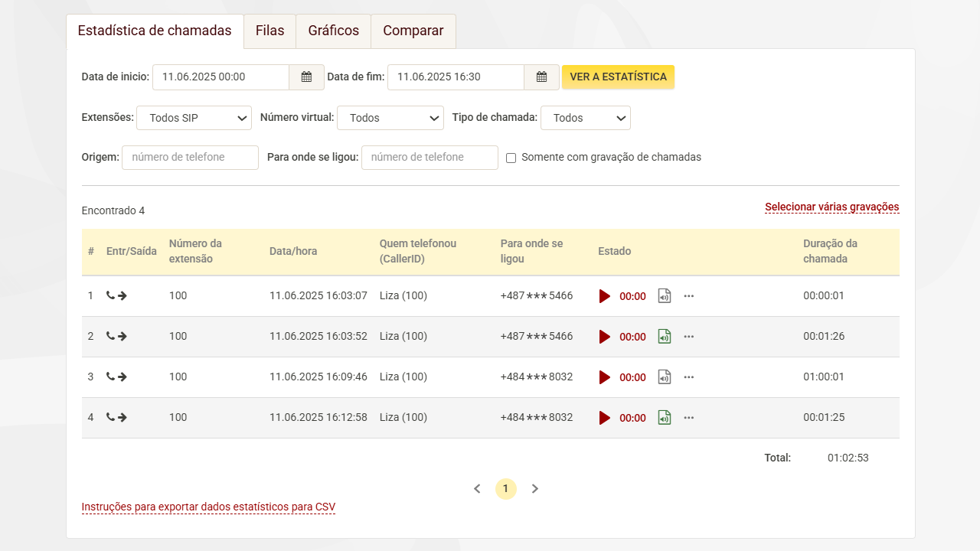980x551 pixels.
Task: Click Selecionar várias gravações link
Action: pyautogui.click(x=831, y=207)
